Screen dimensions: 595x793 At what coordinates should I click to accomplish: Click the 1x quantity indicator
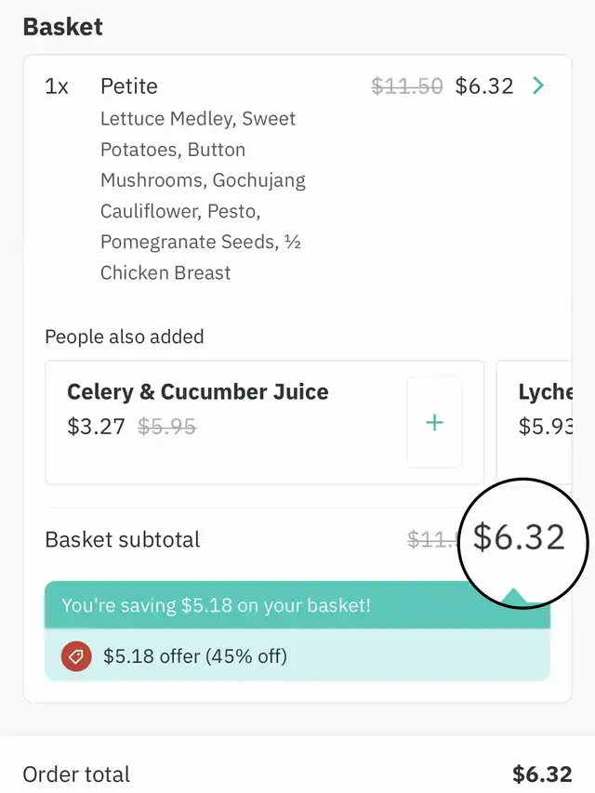pos(57,86)
